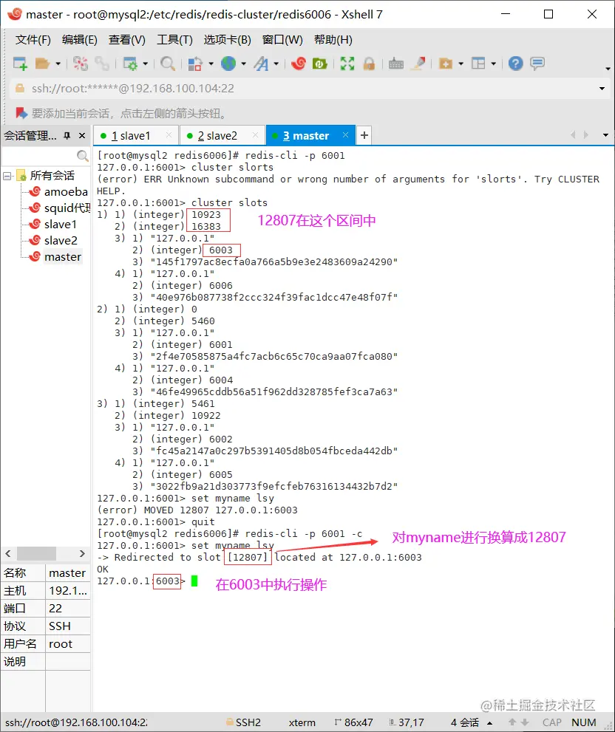Expand the Open folder dropdown arrow

[x=58, y=64]
